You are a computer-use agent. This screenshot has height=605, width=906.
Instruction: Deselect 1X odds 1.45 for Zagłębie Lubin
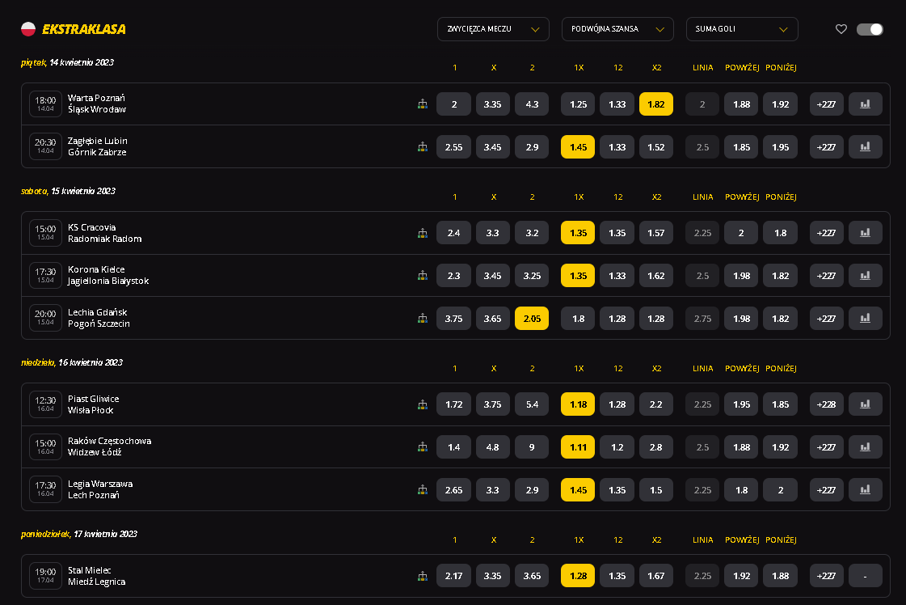click(578, 147)
